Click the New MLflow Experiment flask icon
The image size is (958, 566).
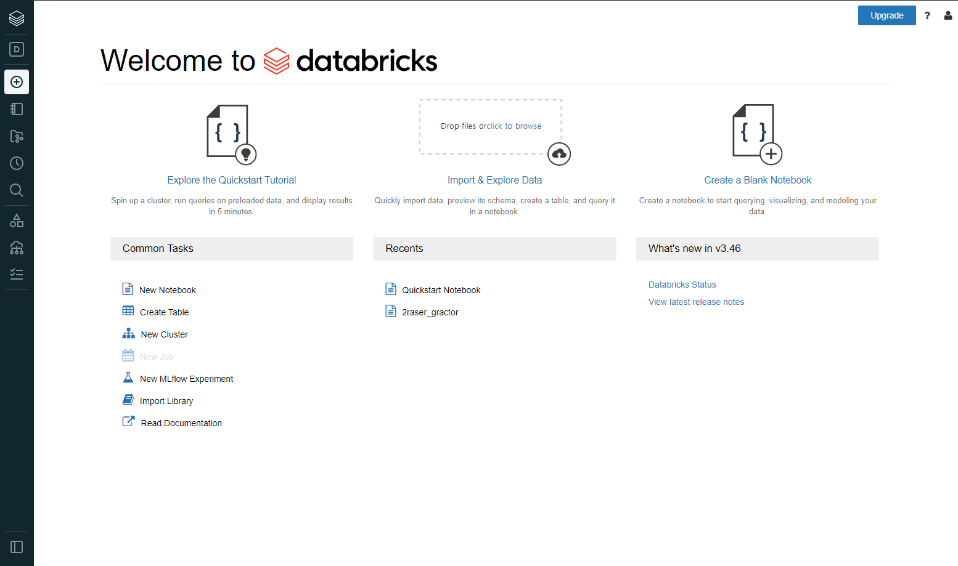(128, 378)
